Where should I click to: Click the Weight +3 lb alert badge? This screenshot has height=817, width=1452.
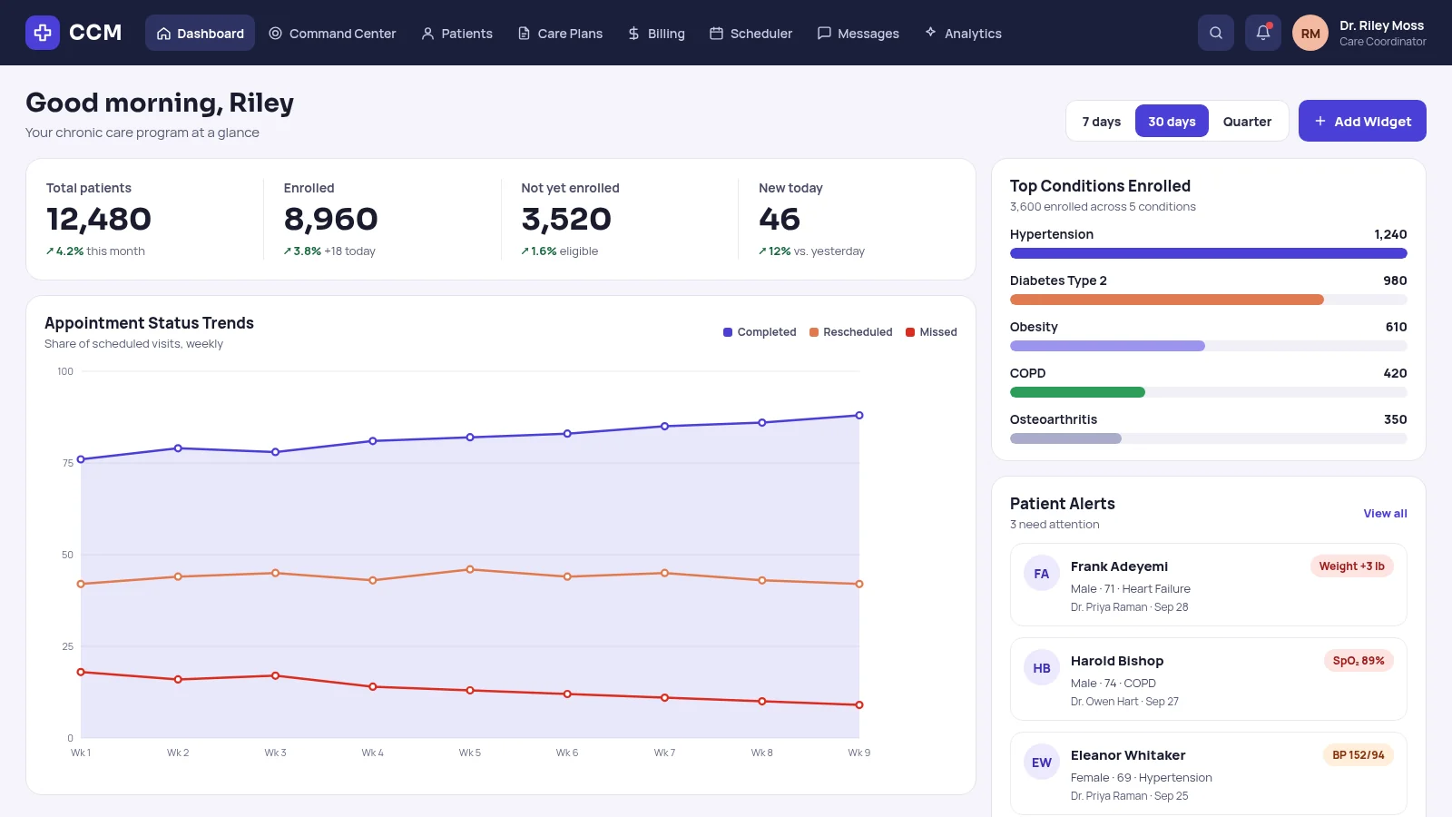pyautogui.click(x=1351, y=566)
